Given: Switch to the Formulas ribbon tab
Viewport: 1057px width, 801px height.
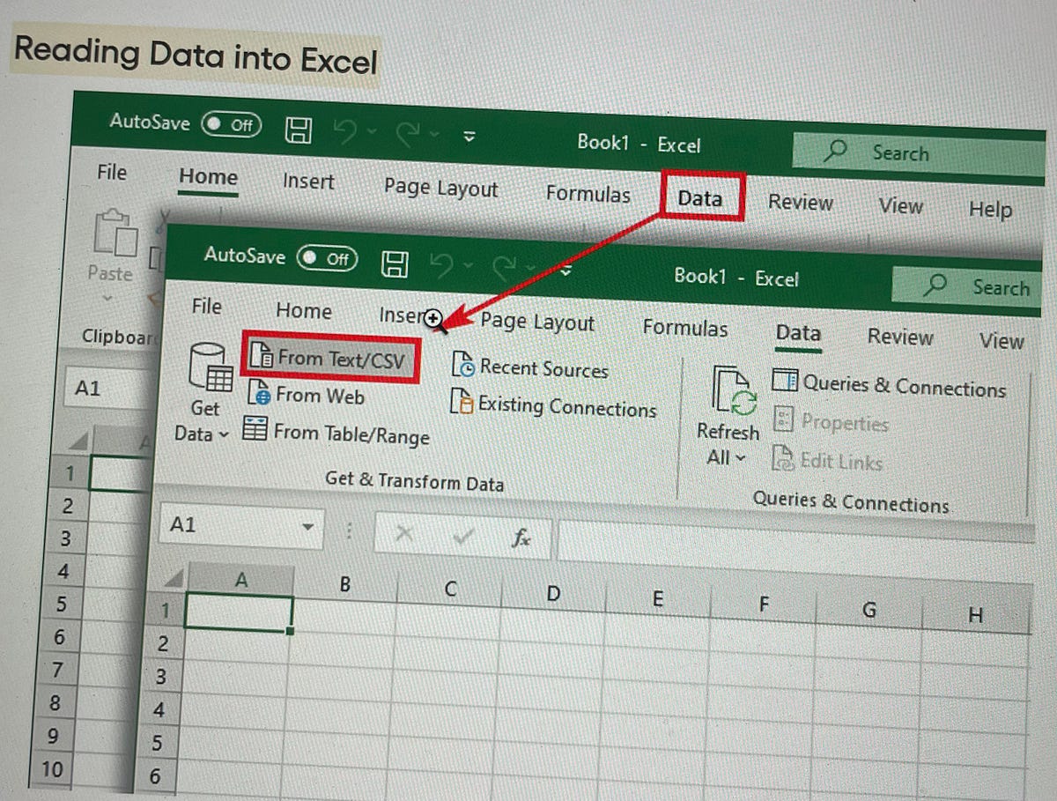Looking at the screenshot, I should point(685,328).
